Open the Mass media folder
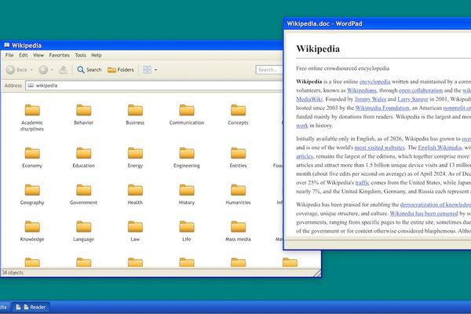 pyautogui.click(x=238, y=231)
